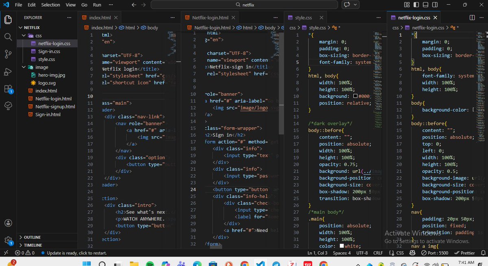This screenshot has width=488, height=266.
Task: Open the Explorer view in activity bar
Action: tap(8, 19)
